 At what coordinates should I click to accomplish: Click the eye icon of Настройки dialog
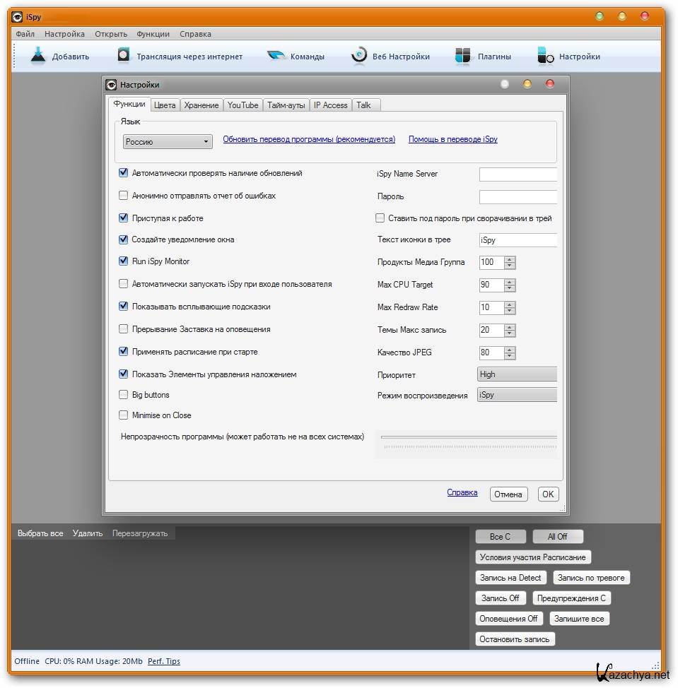(111, 85)
